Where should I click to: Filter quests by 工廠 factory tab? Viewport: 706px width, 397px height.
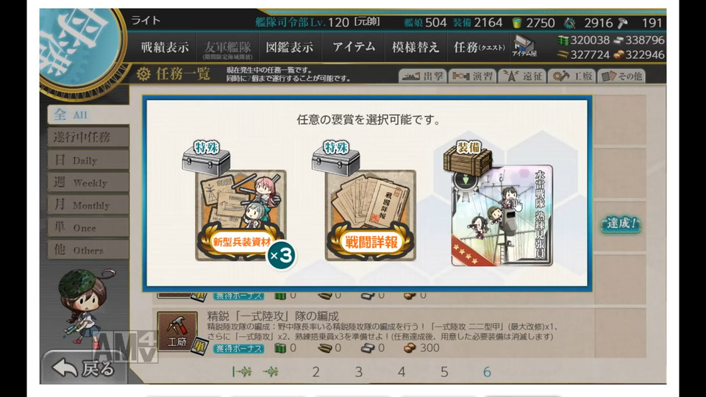tap(572, 76)
